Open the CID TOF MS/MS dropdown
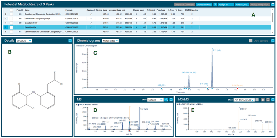 244,100
